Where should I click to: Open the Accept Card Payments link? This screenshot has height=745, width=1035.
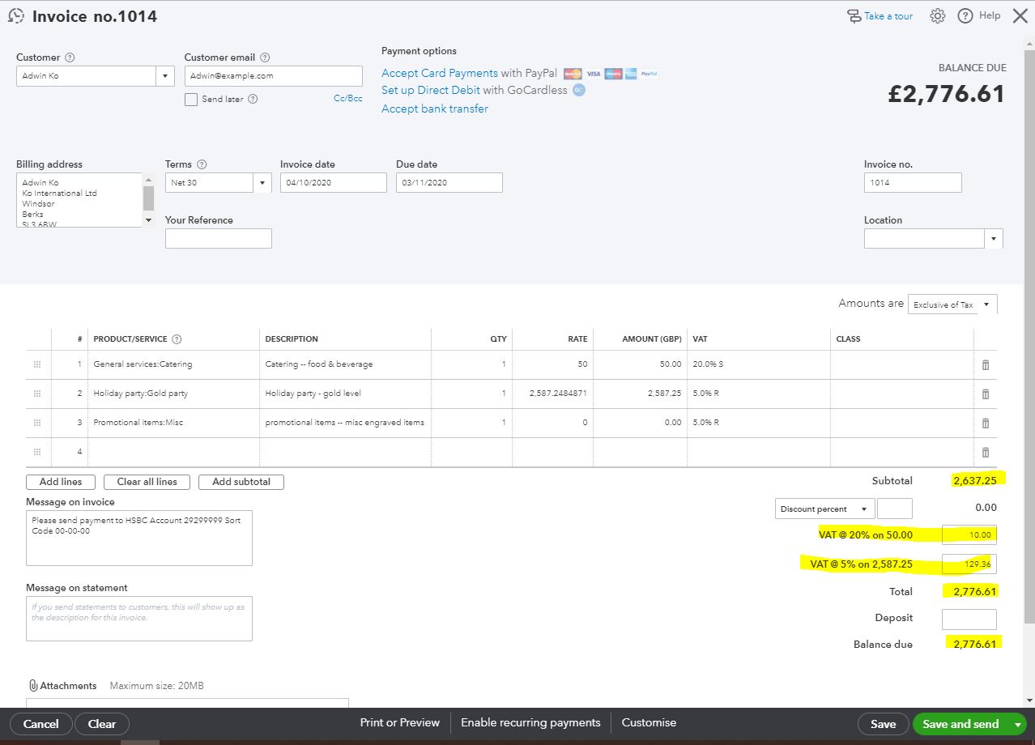[440, 74]
